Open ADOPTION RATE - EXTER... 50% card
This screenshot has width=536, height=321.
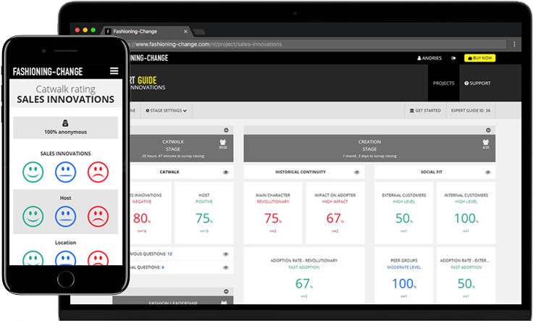coord(466,275)
